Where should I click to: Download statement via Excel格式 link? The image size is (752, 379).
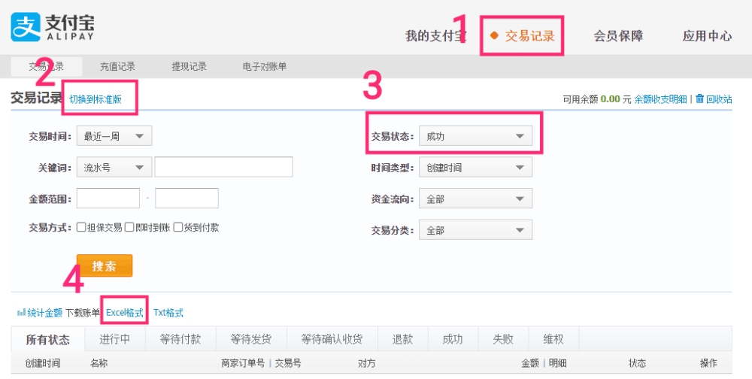[124, 313]
